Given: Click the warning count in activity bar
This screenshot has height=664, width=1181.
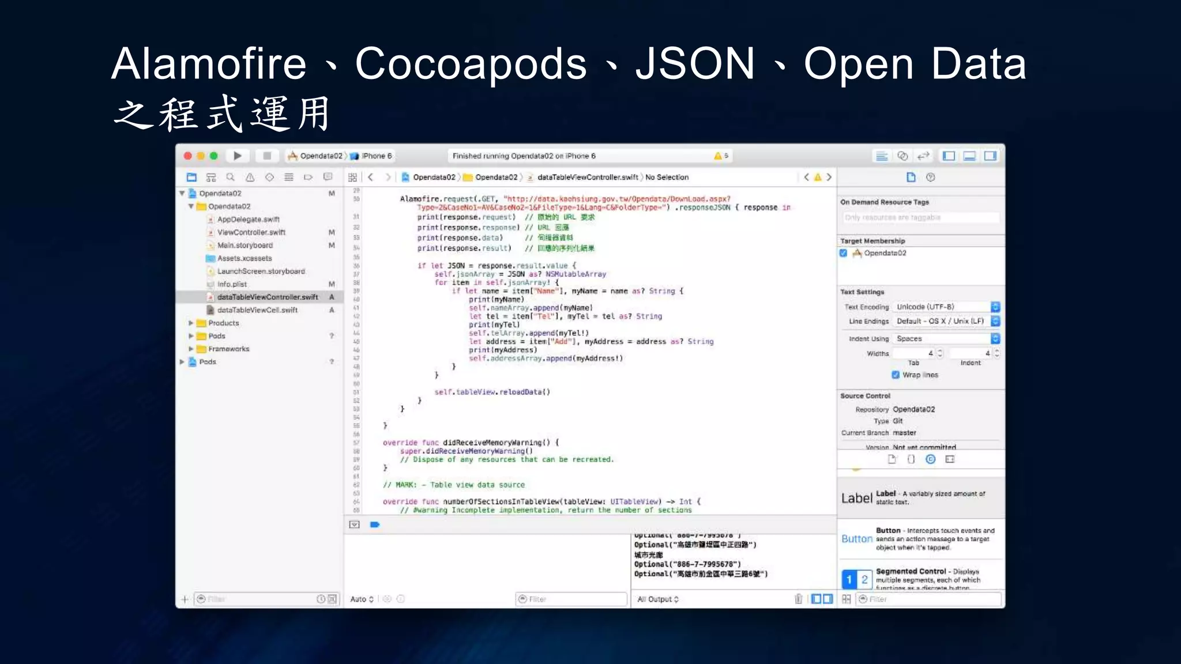Looking at the screenshot, I should pyautogui.click(x=721, y=156).
